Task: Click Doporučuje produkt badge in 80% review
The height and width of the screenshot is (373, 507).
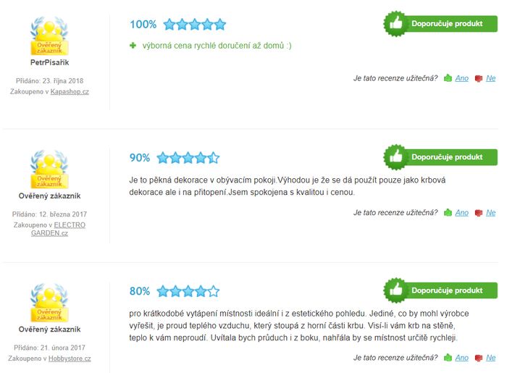Action: click(x=440, y=290)
